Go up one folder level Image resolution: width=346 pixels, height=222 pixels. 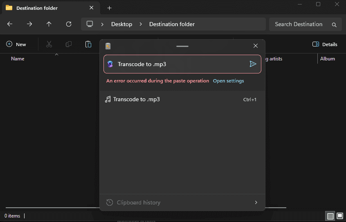click(49, 24)
